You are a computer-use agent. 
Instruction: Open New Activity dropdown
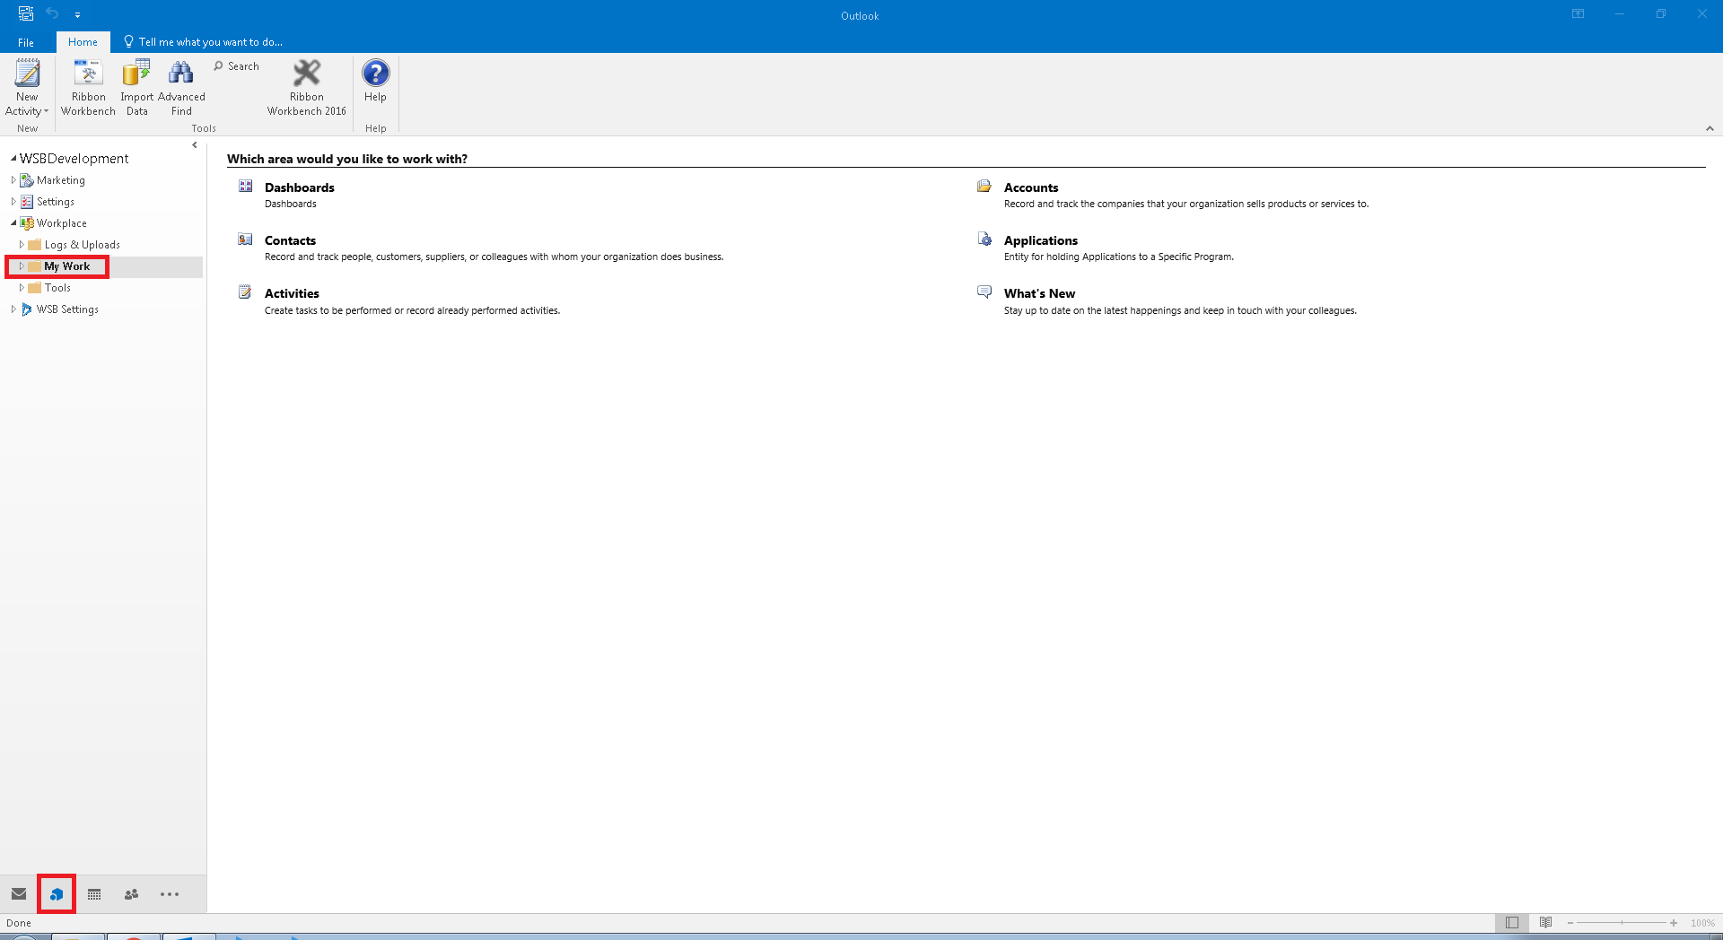click(x=27, y=104)
